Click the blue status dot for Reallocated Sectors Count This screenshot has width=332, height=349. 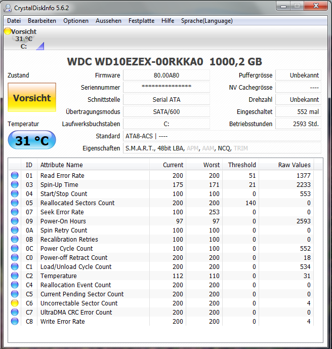15,203
